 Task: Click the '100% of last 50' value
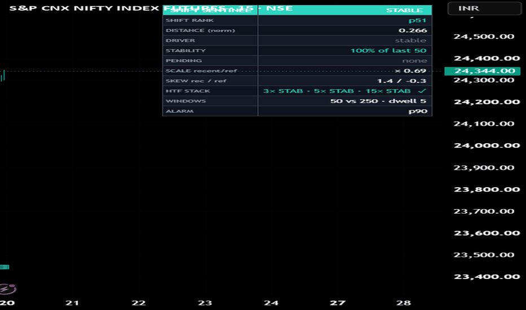coord(388,51)
